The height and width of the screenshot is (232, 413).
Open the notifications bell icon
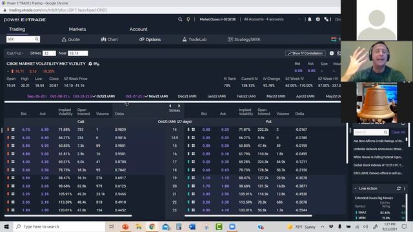310,19
